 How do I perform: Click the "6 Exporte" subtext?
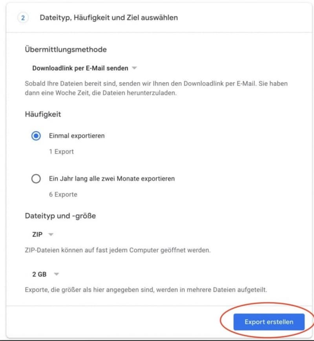click(63, 194)
